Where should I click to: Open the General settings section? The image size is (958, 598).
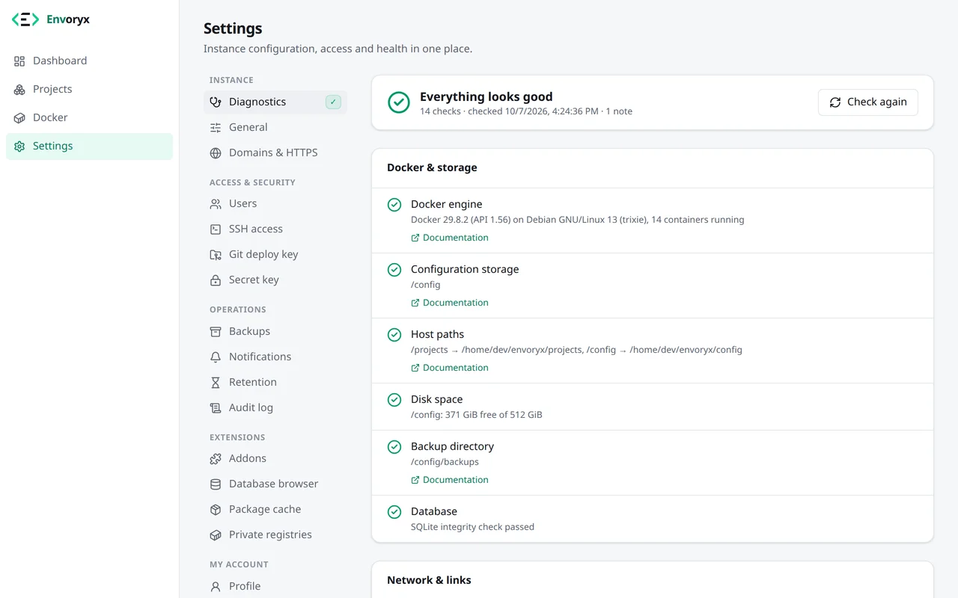point(275,127)
